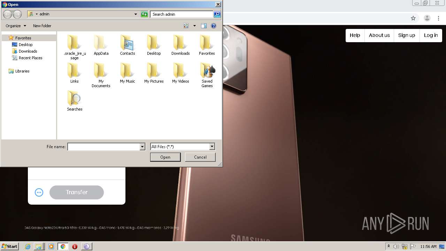Bookmark this page with star icon
446x251 pixels.
pos(413,18)
